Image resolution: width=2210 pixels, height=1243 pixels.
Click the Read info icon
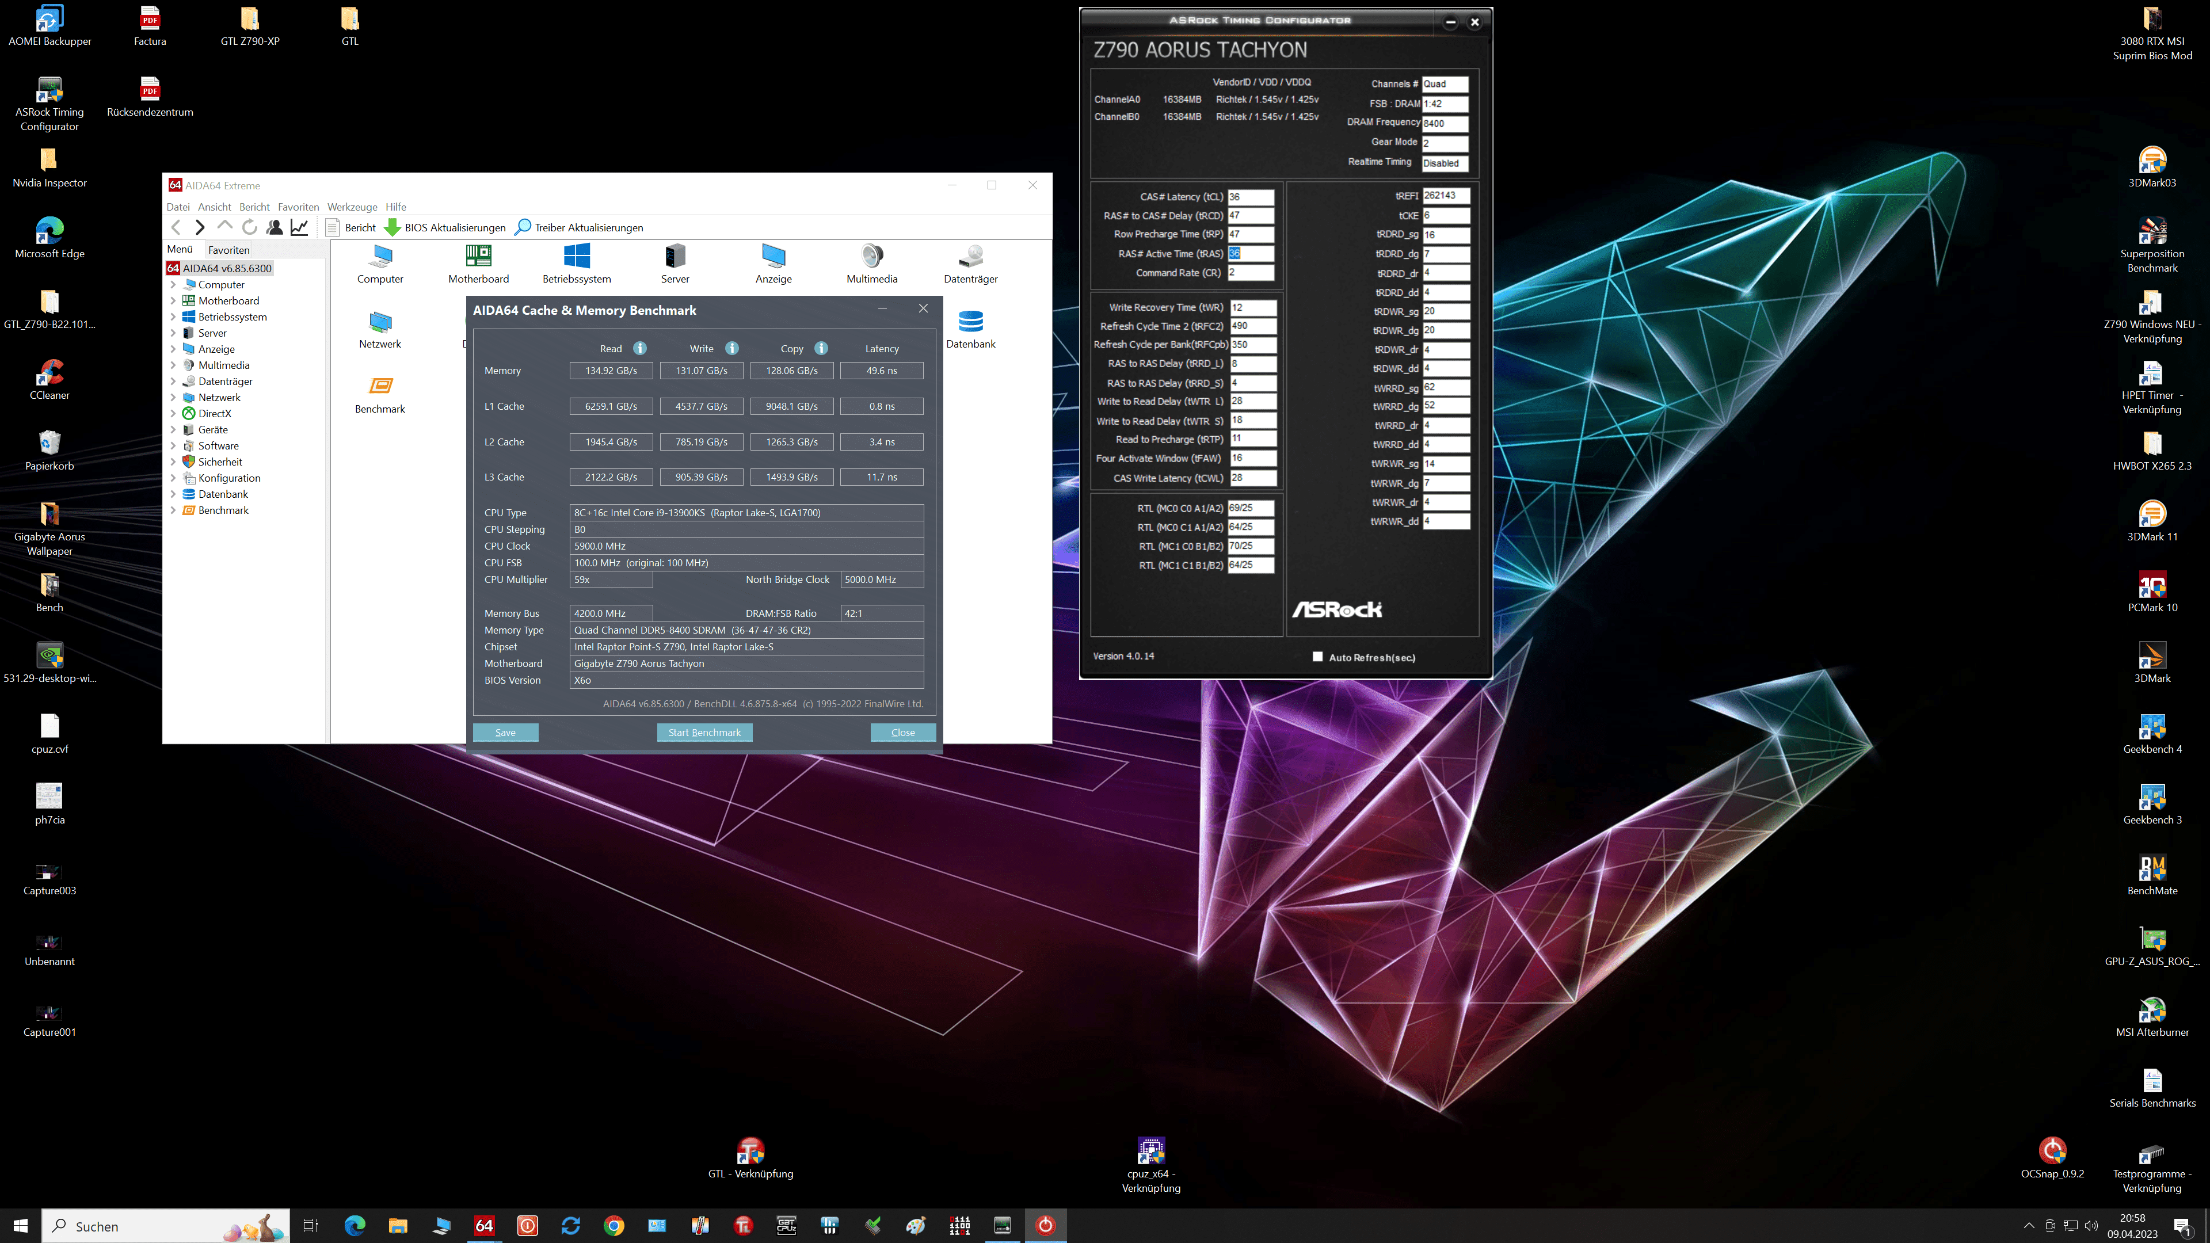tap(640, 348)
